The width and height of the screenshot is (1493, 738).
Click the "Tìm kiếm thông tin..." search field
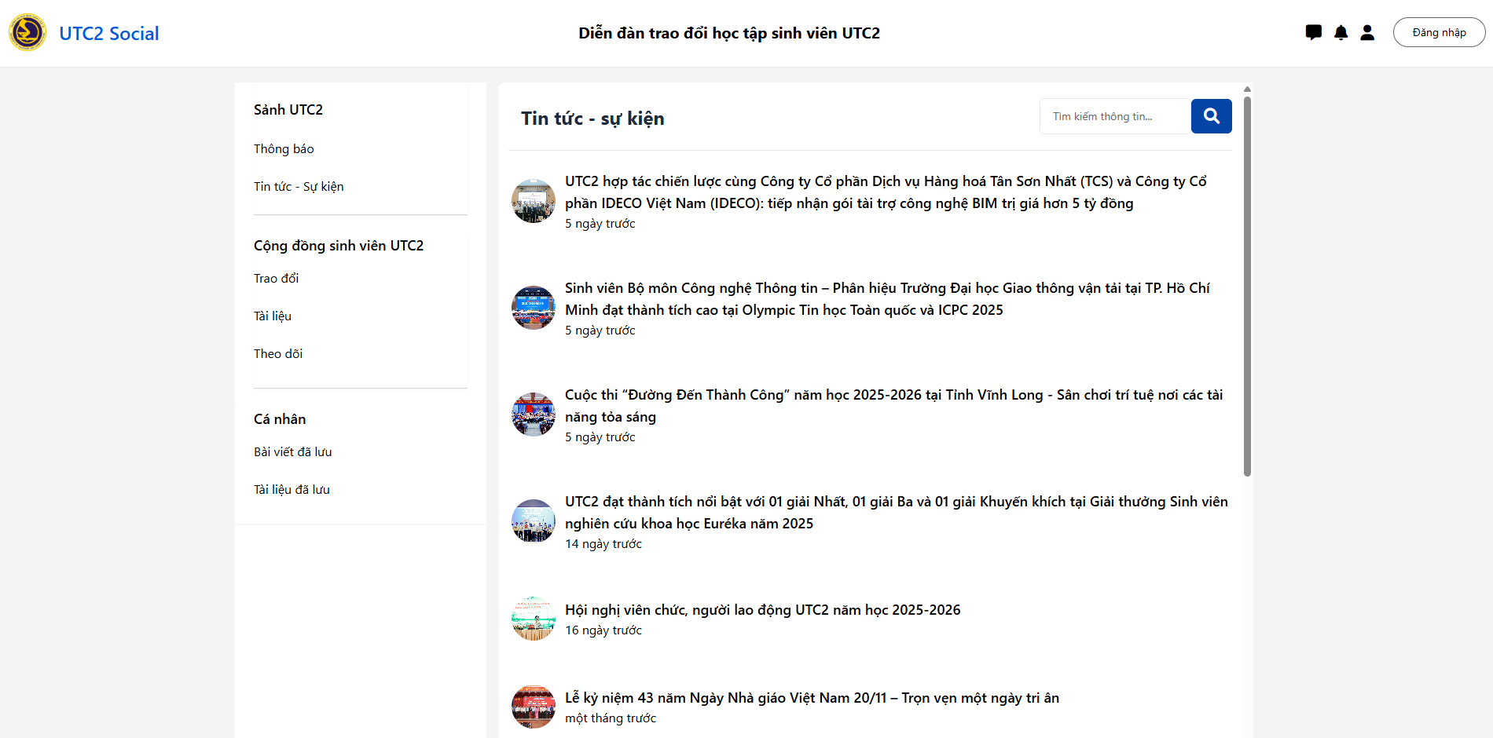click(1114, 115)
